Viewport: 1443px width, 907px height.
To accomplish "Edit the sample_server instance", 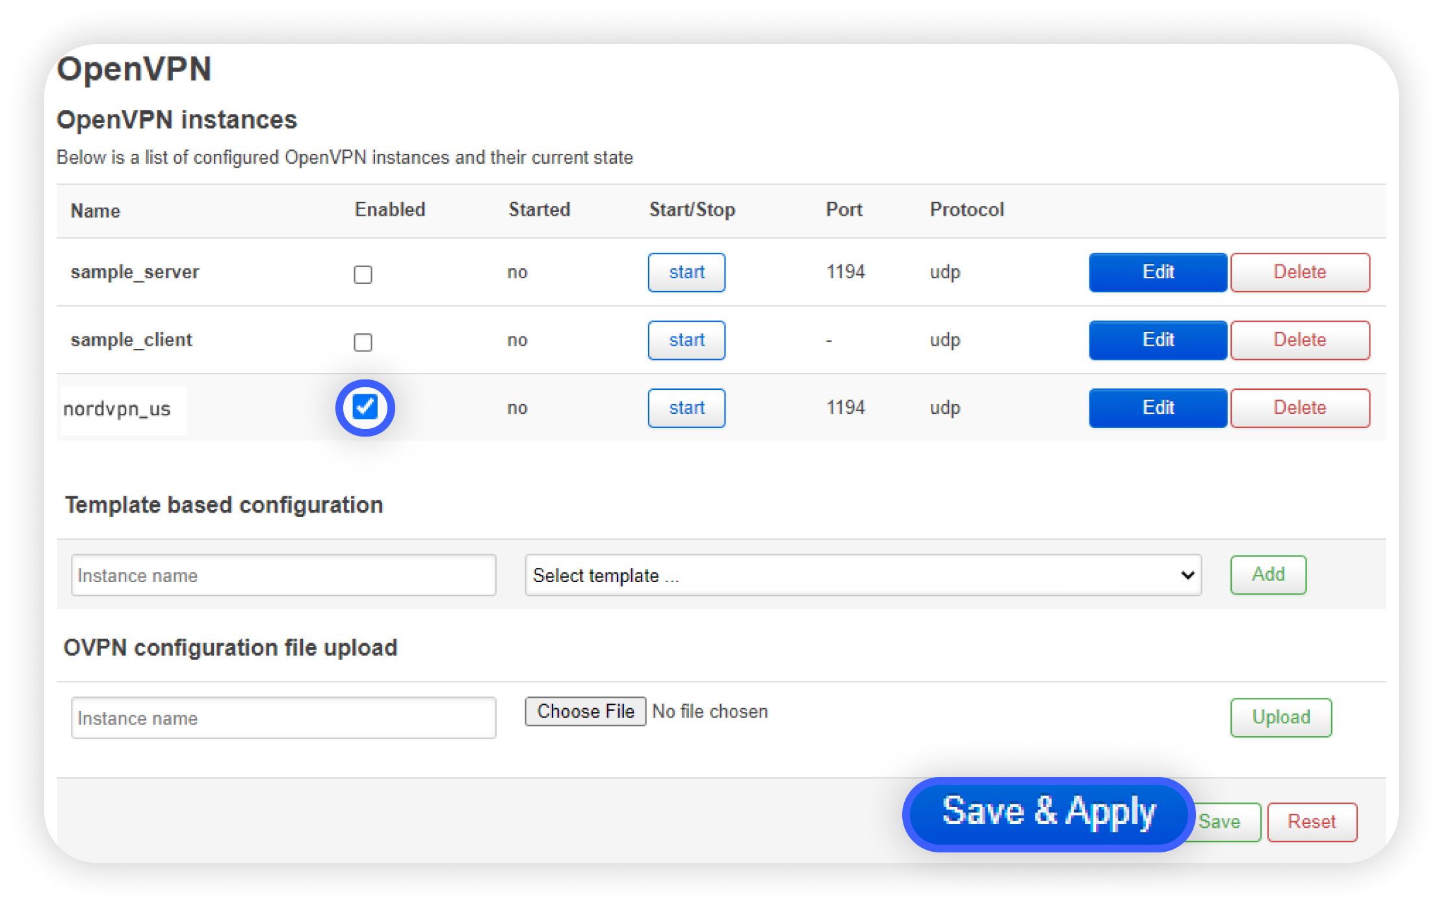I will pos(1158,272).
